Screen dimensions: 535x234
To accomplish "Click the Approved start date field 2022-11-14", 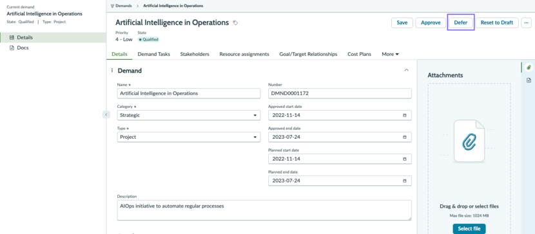I will pos(340,115).
